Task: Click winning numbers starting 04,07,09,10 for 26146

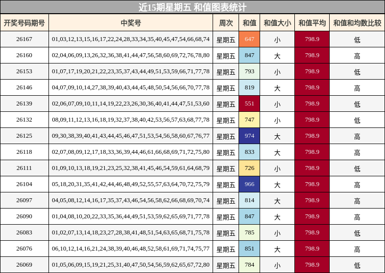Action: point(131,87)
